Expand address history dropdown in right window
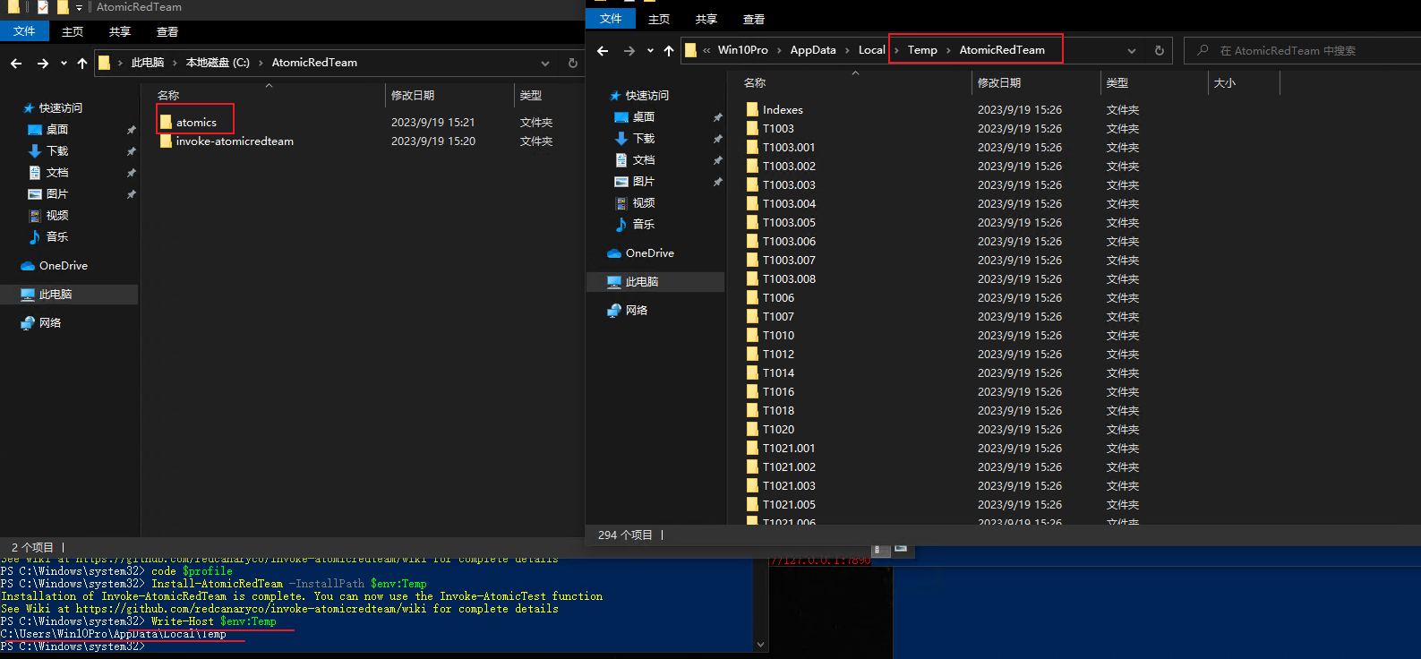Image resolution: width=1421 pixels, height=659 pixels. click(1132, 51)
